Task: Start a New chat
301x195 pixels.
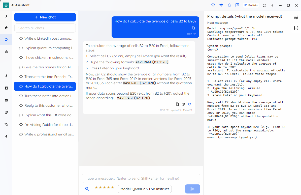Action: pyautogui.click(x=45, y=17)
